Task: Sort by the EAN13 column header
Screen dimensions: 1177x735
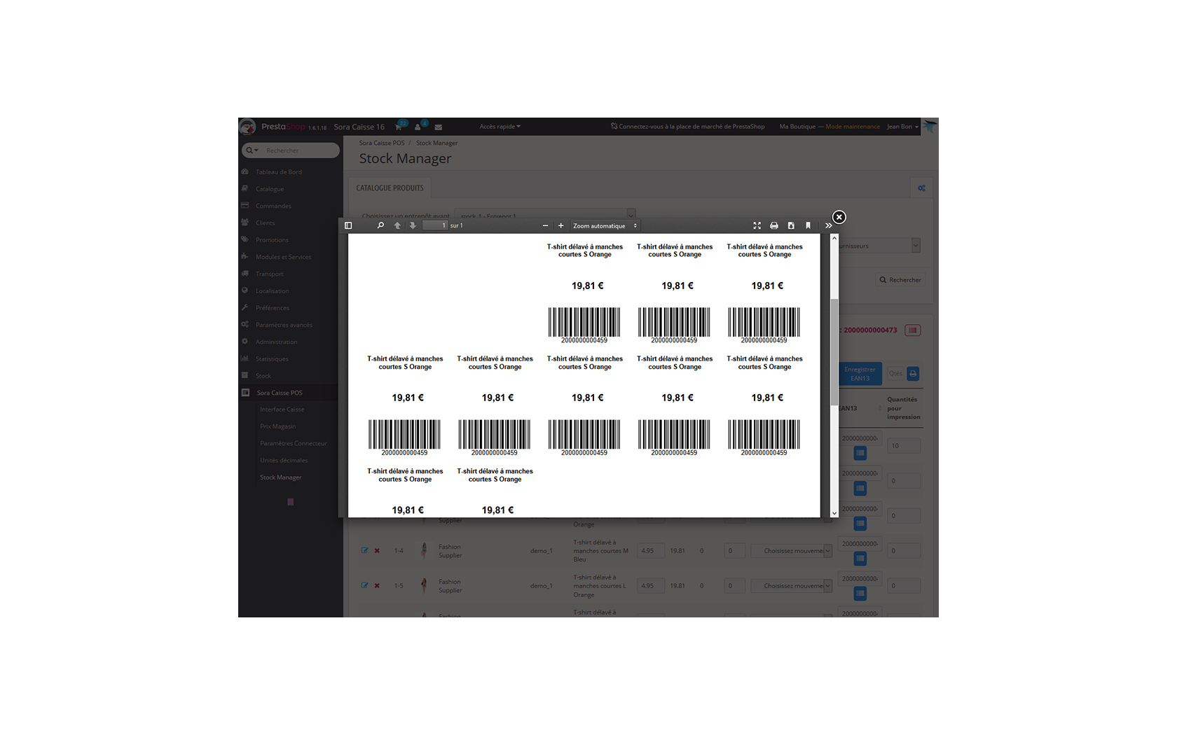Action: (848, 408)
